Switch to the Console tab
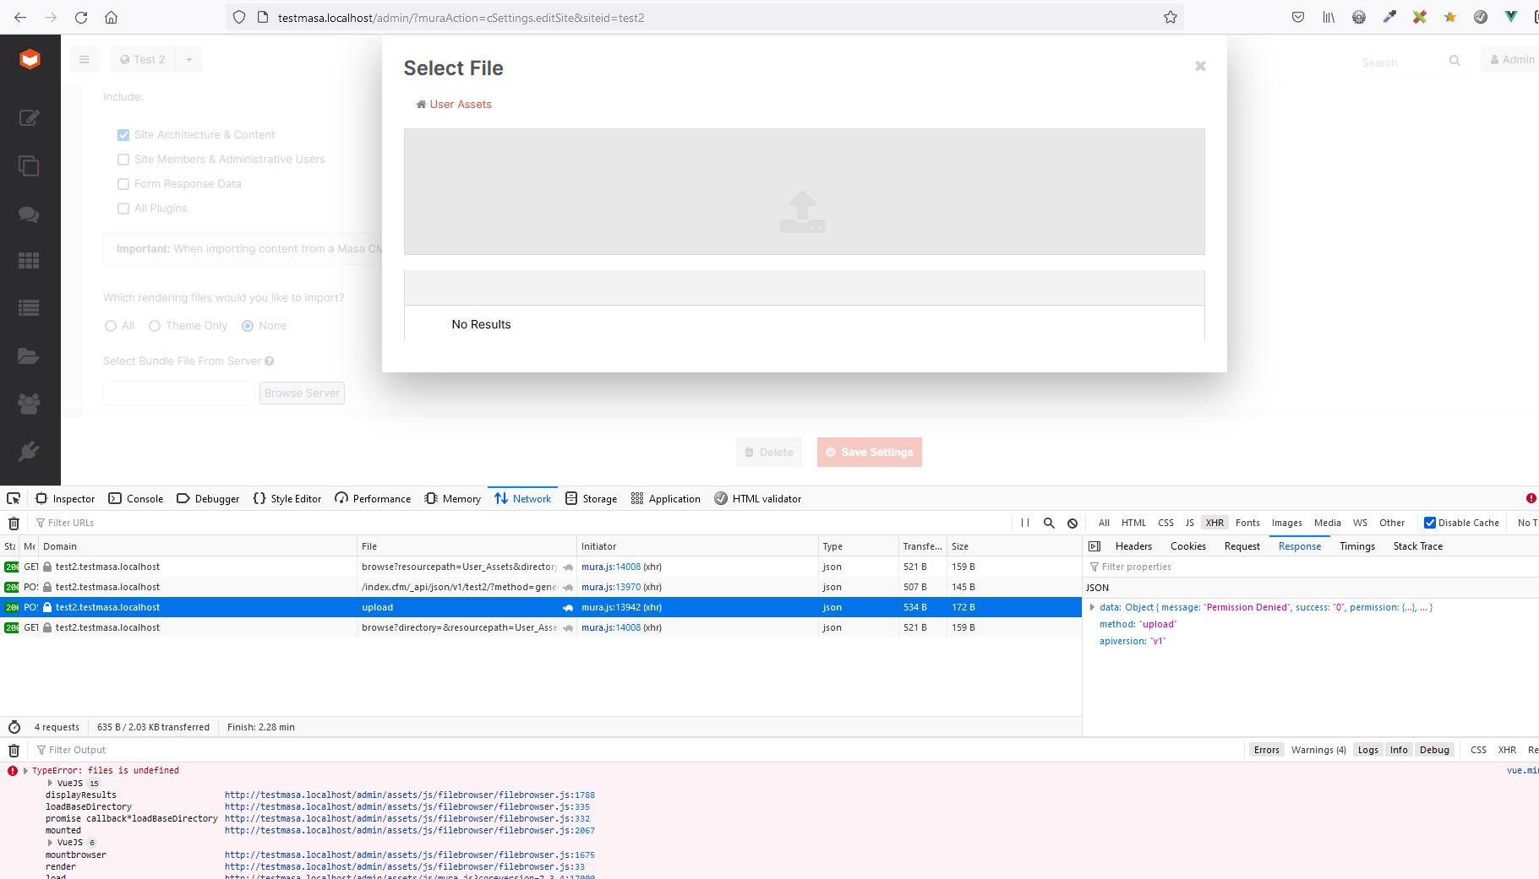 (136, 498)
